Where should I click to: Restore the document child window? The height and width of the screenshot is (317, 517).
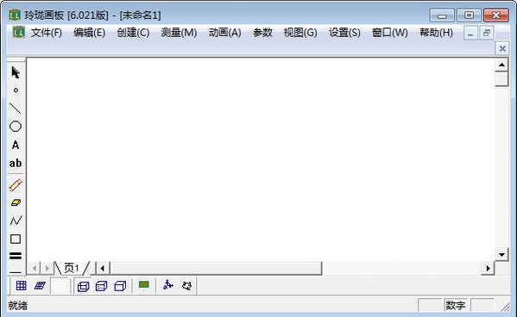[x=486, y=34]
